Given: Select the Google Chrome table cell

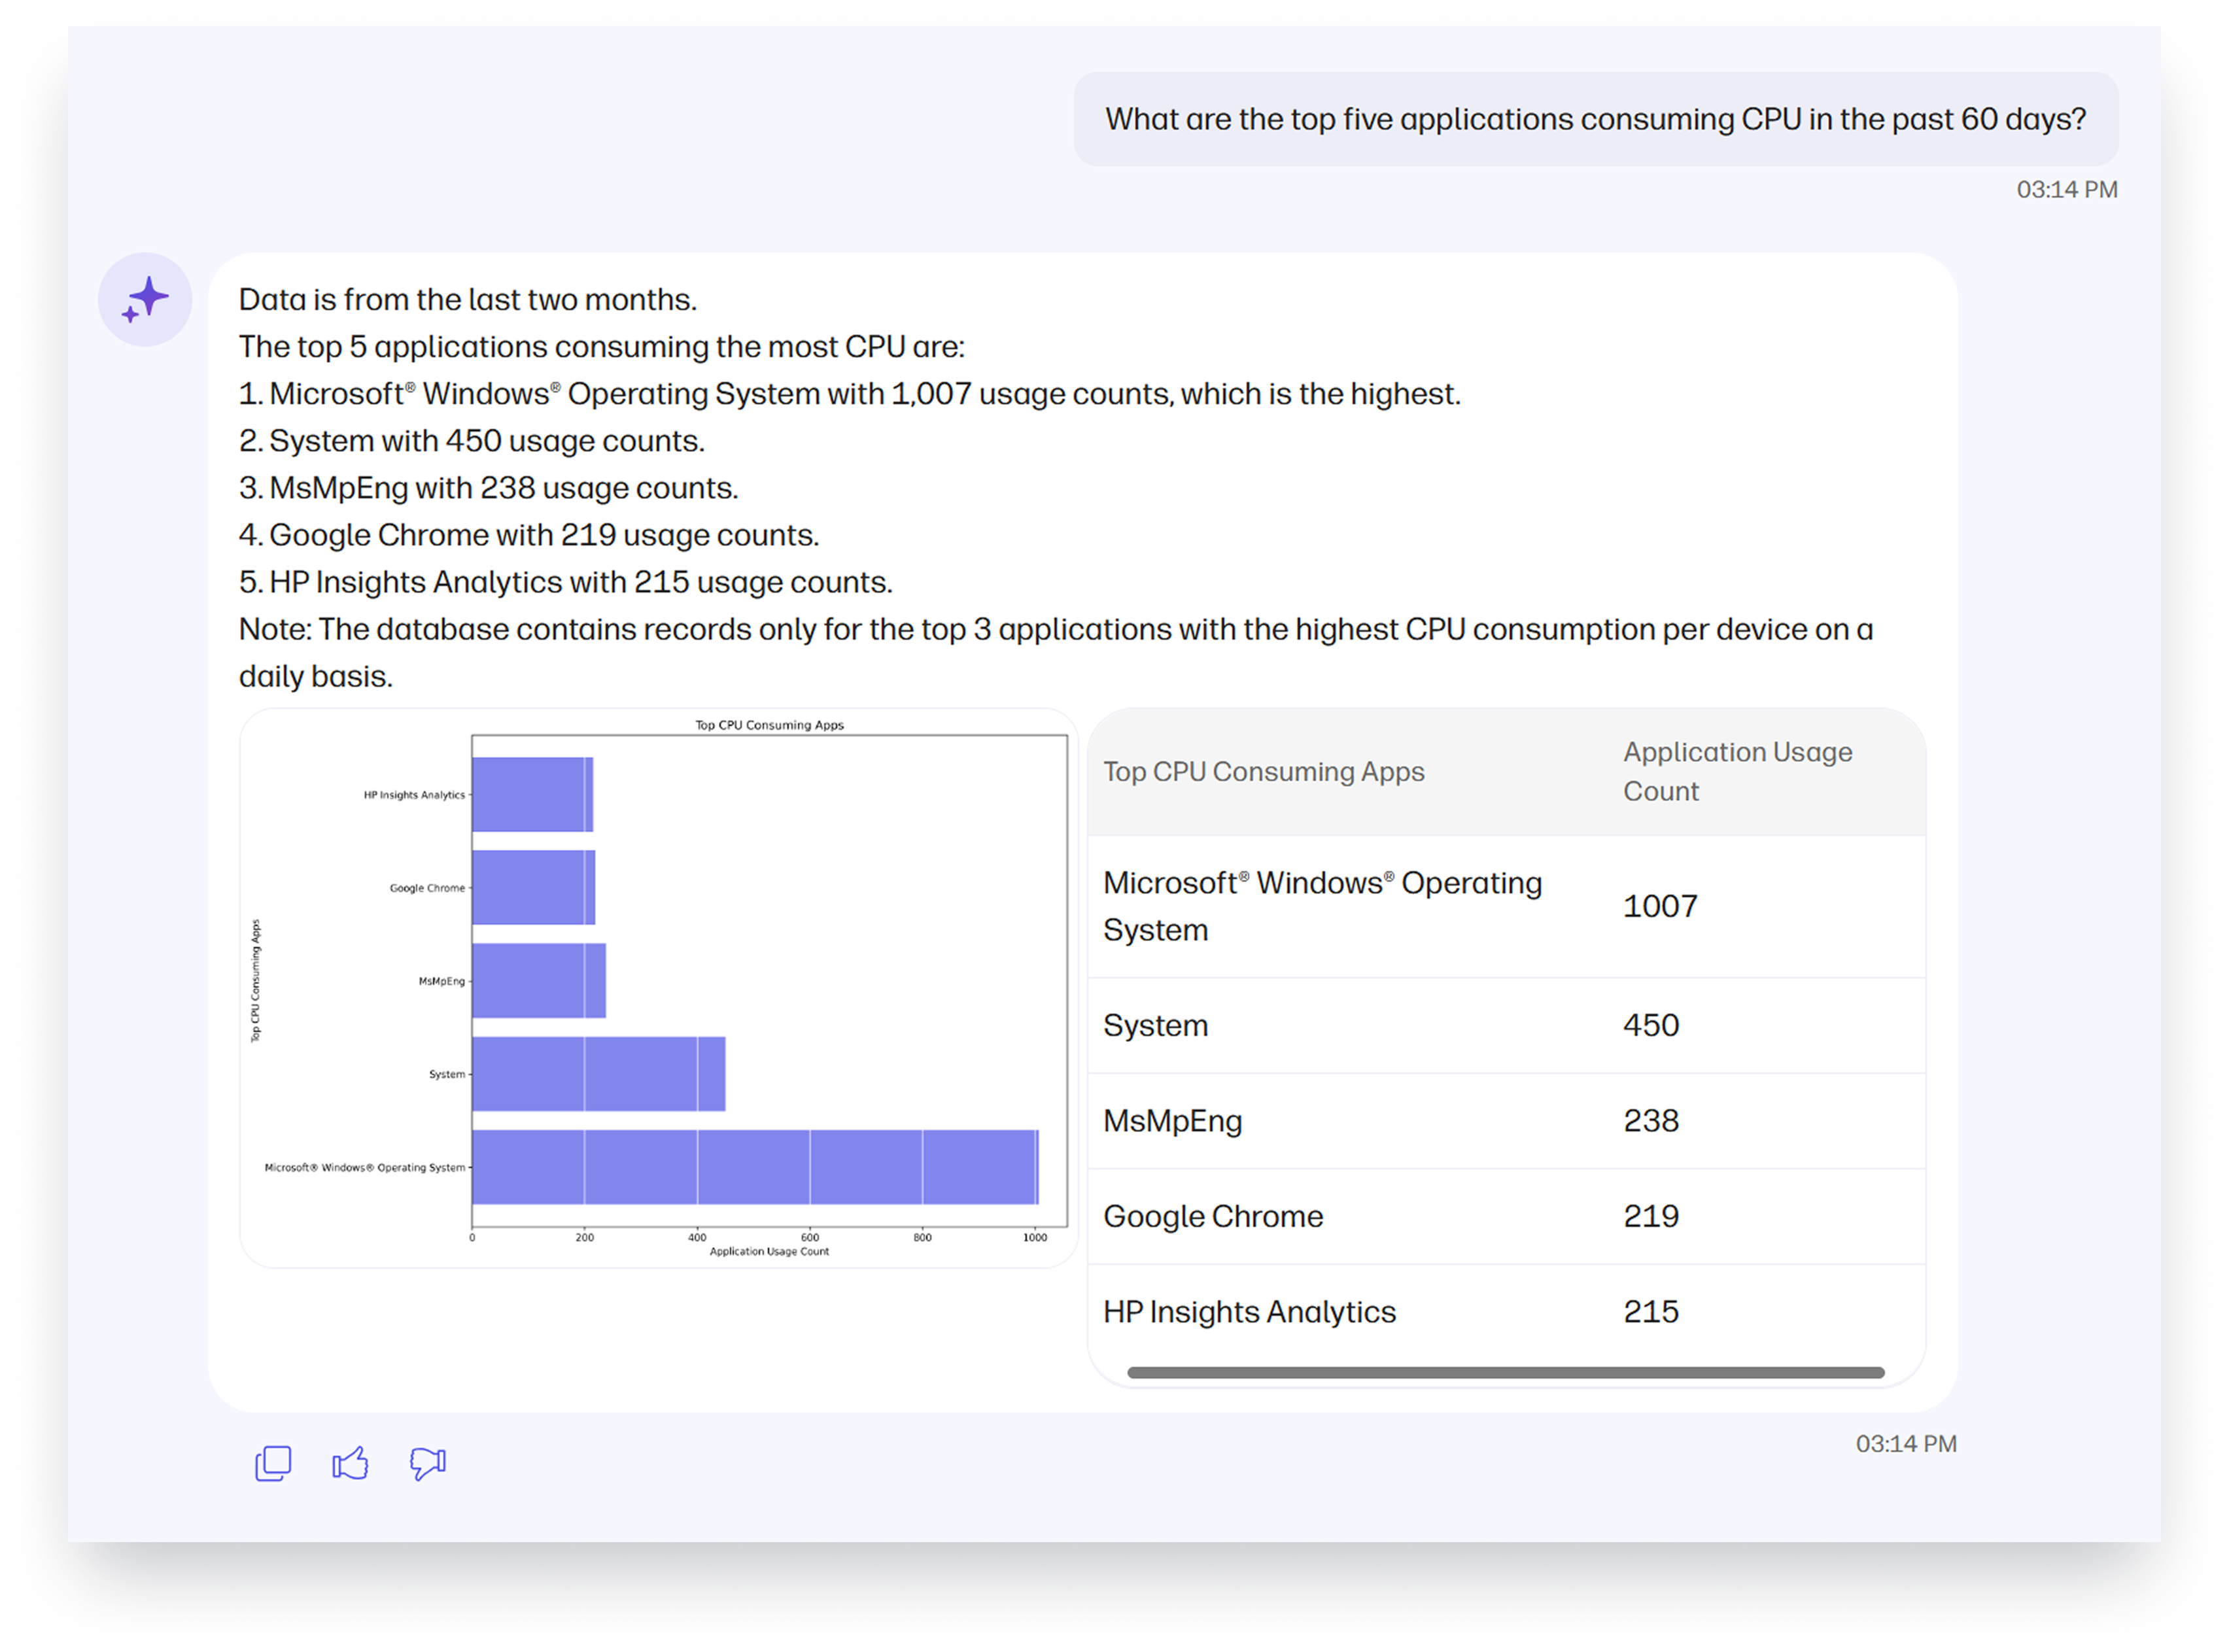Looking at the screenshot, I should click(x=1214, y=1217).
